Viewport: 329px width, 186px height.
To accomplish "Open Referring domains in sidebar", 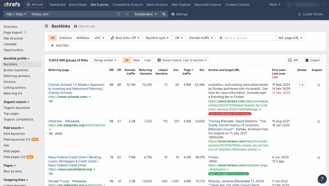I will 17,76.
